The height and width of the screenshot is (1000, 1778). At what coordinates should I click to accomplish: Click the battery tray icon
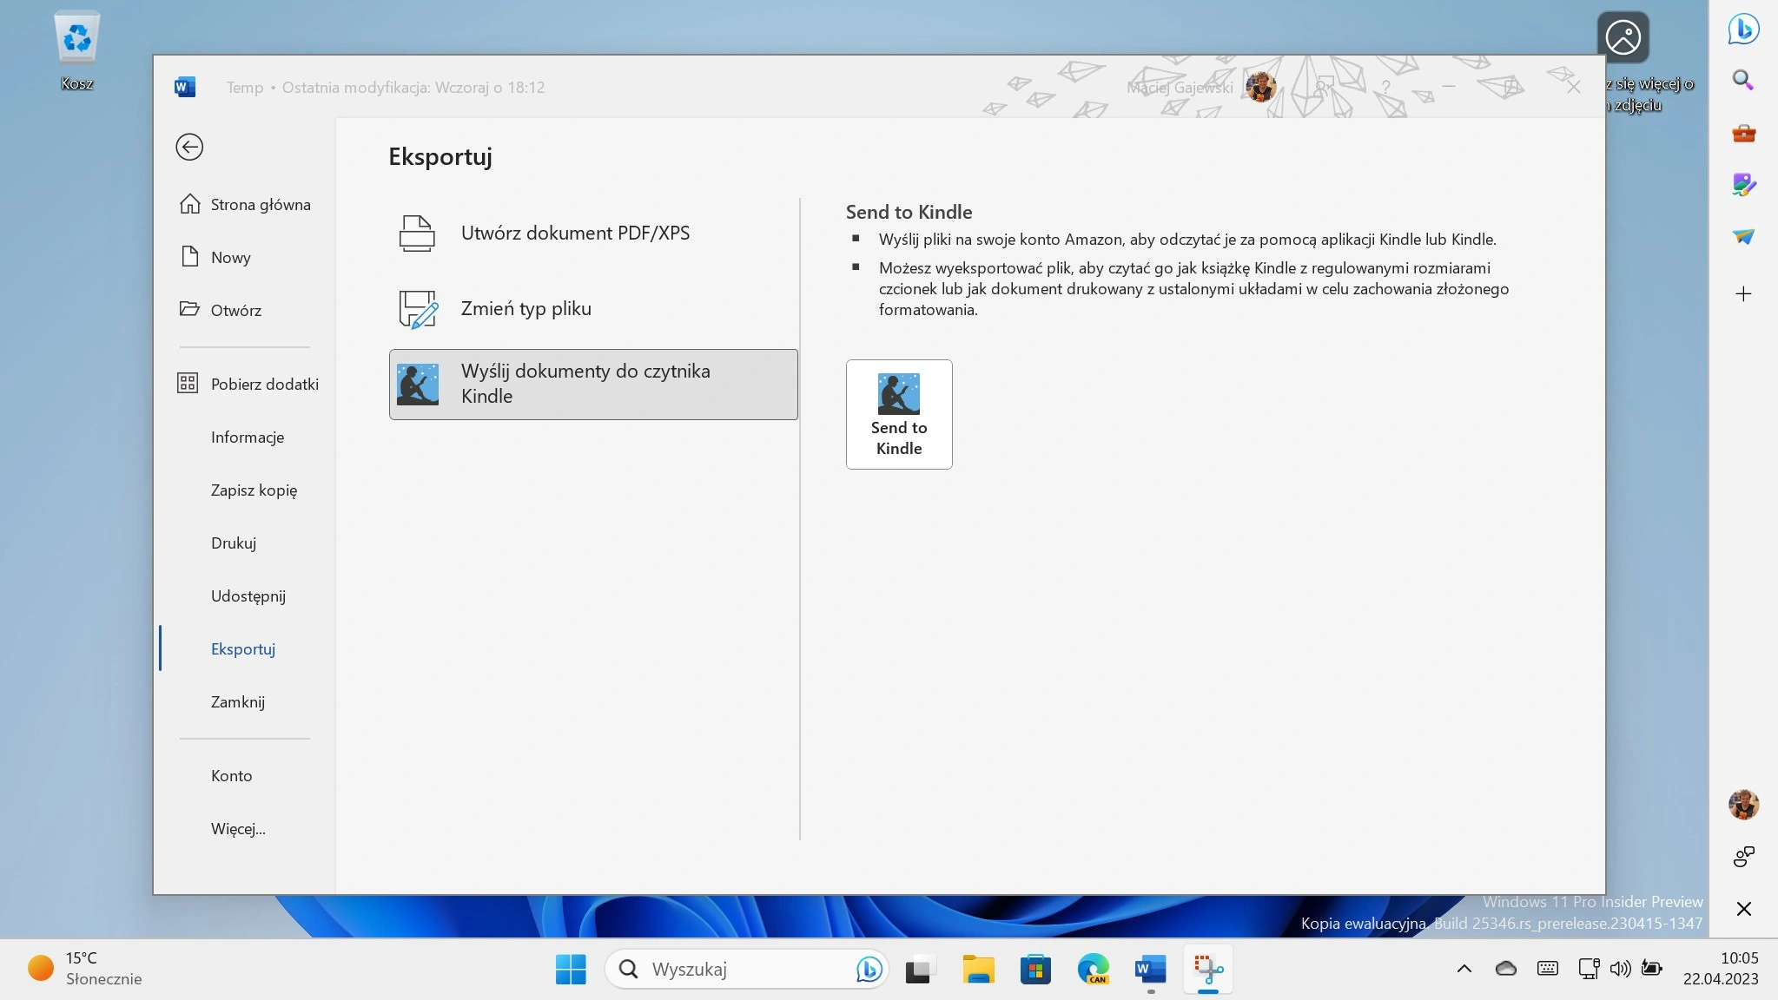point(1652,969)
